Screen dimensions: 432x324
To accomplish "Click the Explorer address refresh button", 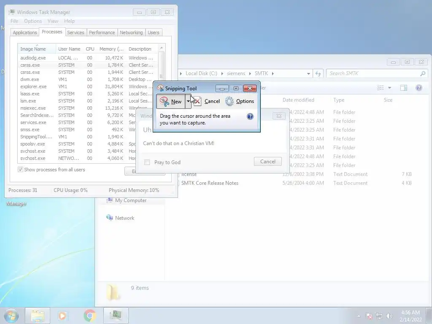I will coord(318,73).
